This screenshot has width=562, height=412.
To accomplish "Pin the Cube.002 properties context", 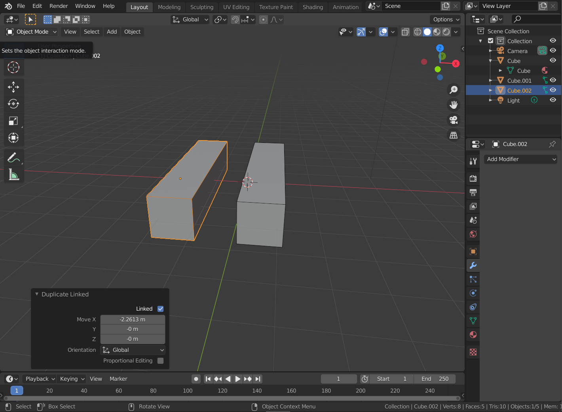I will point(552,144).
